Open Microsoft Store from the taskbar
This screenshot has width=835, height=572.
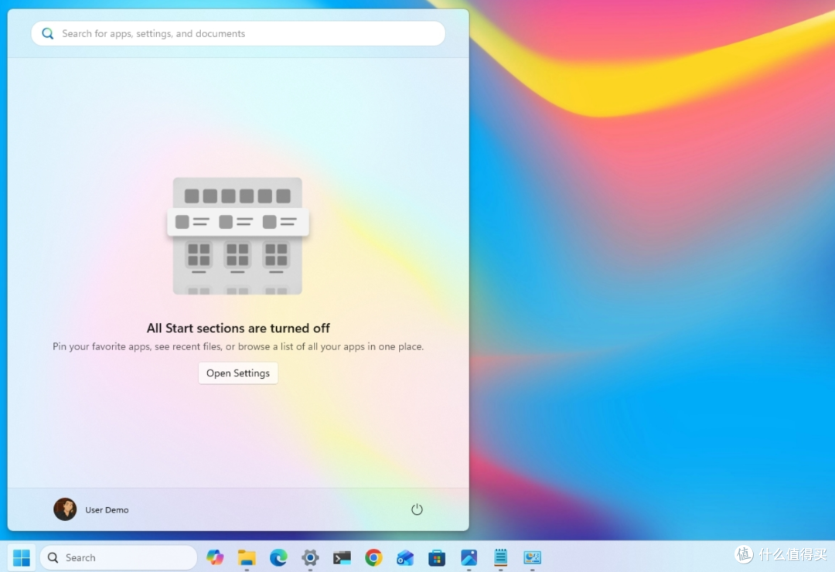coord(437,557)
